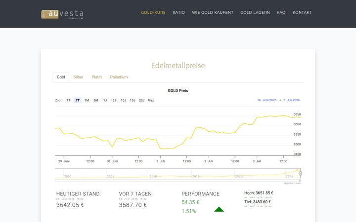Set zoom to 1J
This screenshot has height=222, width=356.
click(x=105, y=100)
